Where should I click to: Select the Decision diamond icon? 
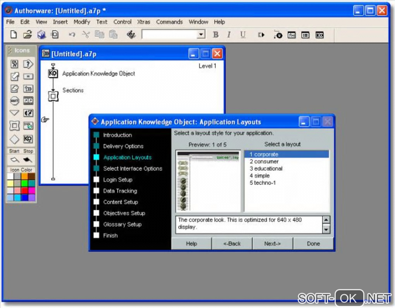[14, 139]
